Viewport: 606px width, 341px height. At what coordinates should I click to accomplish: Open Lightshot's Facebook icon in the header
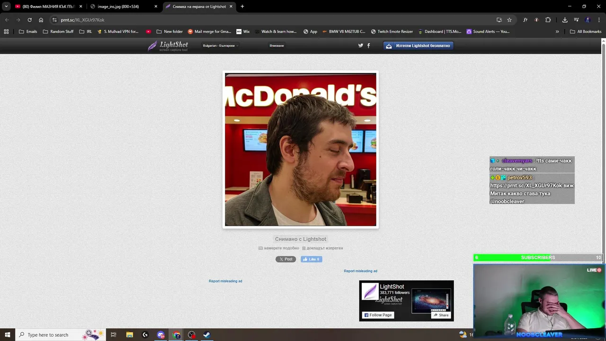point(369,45)
